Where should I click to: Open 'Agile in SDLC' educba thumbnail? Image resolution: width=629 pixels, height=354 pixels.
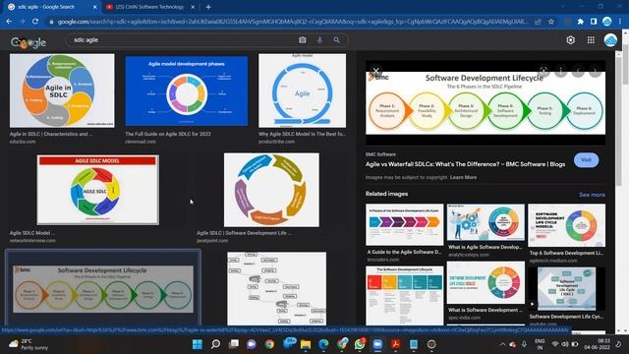[62, 90]
